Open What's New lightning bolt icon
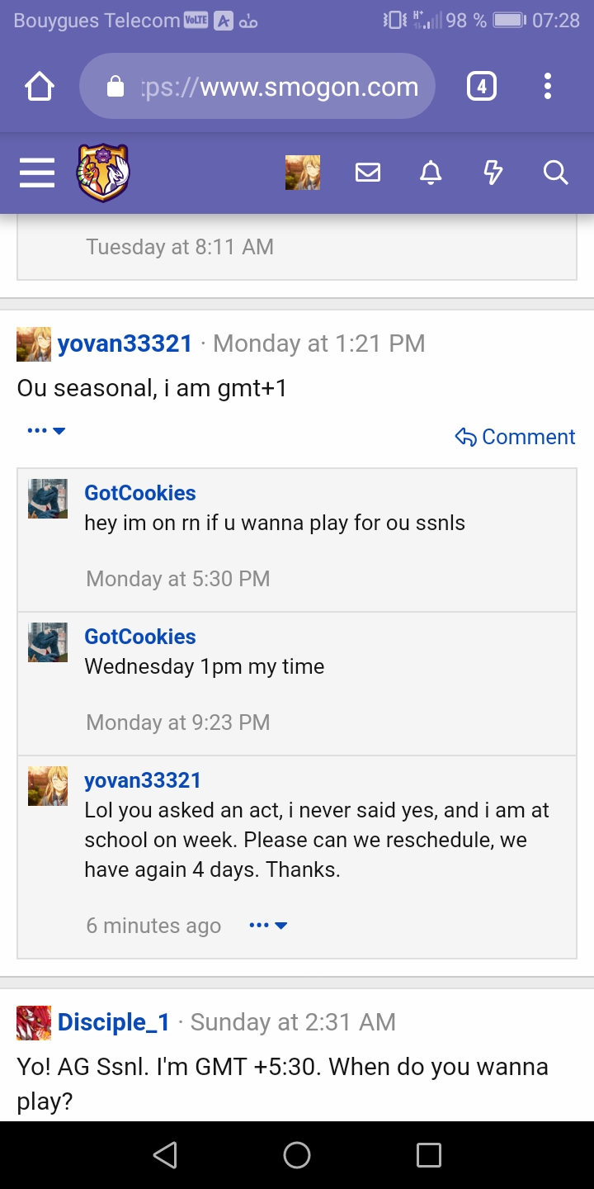The width and height of the screenshot is (594, 1189). tap(493, 173)
